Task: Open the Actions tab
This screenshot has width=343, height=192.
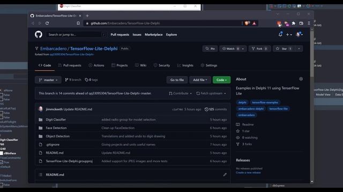Action: 96,65
